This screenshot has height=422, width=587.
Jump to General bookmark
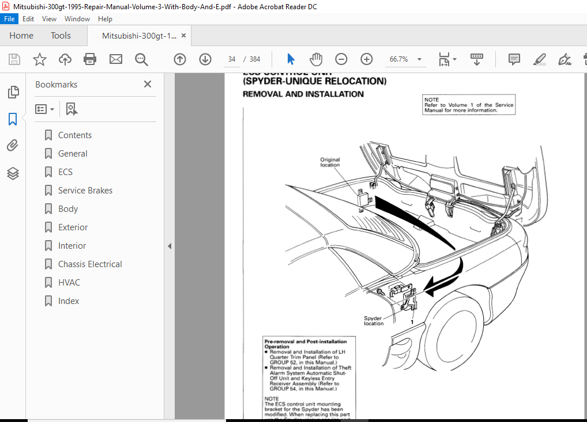[73, 154]
